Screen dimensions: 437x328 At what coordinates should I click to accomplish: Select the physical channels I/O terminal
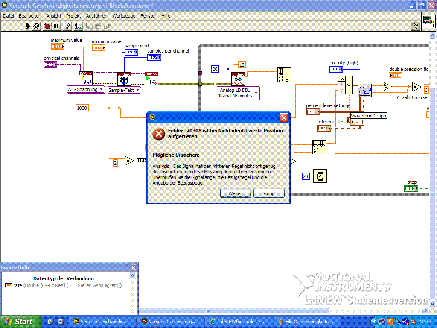[50, 64]
